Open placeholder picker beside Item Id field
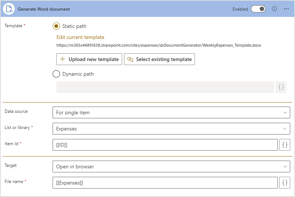This screenshot has height=197, width=295. tap(285, 145)
